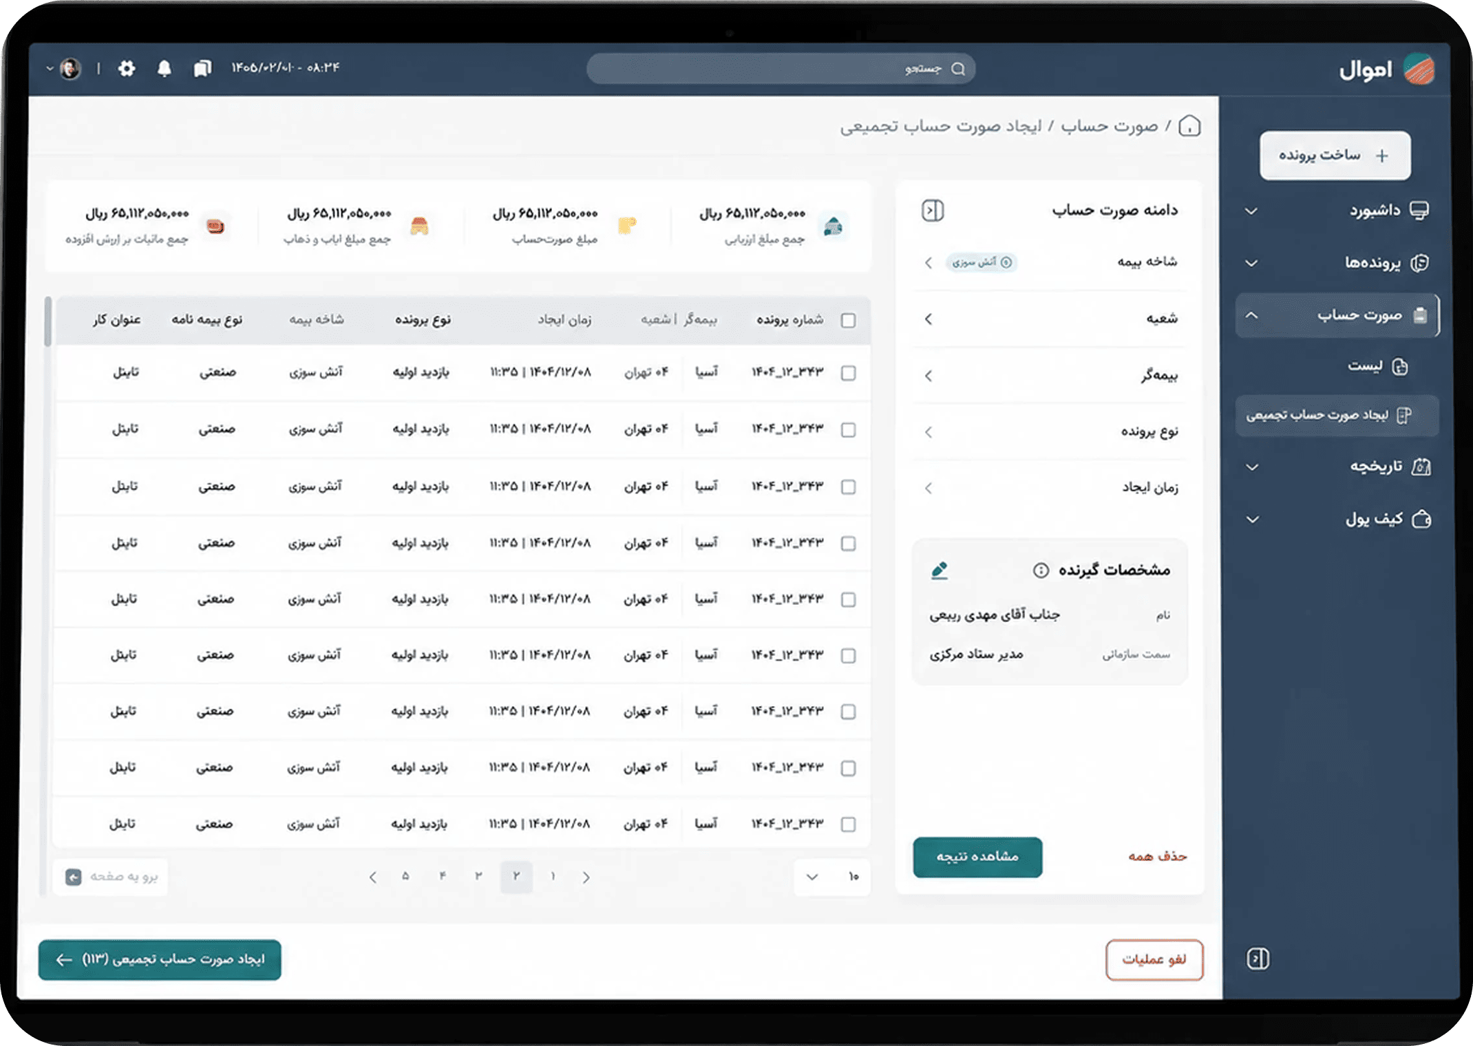
Task: Edit recipient details with pencil icon
Action: pyautogui.click(x=940, y=570)
